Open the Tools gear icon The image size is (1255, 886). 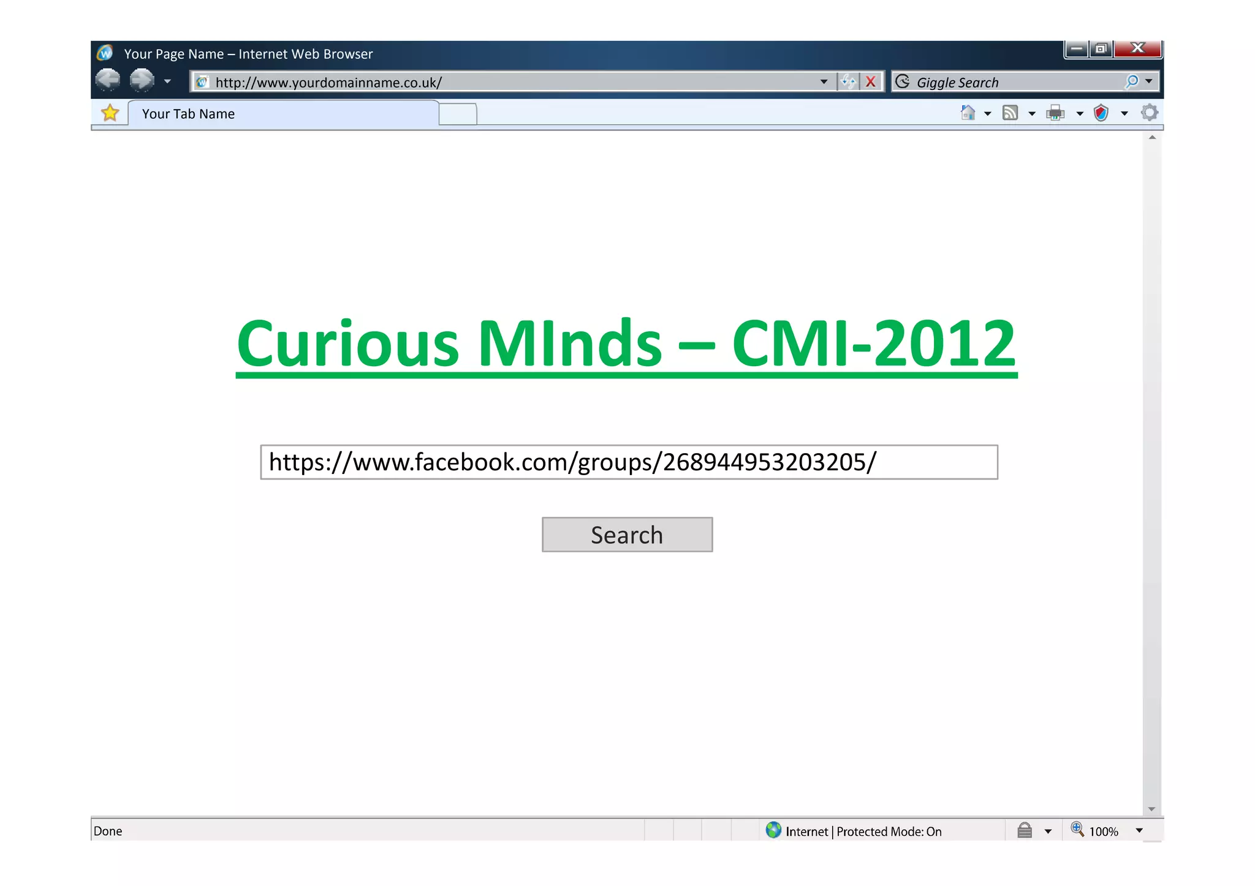(1149, 113)
